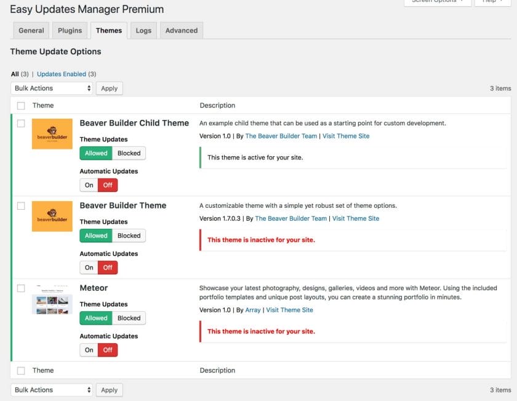Click the Easy Updates Manager Premium title

pyautogui.click(x=87, y=9)
